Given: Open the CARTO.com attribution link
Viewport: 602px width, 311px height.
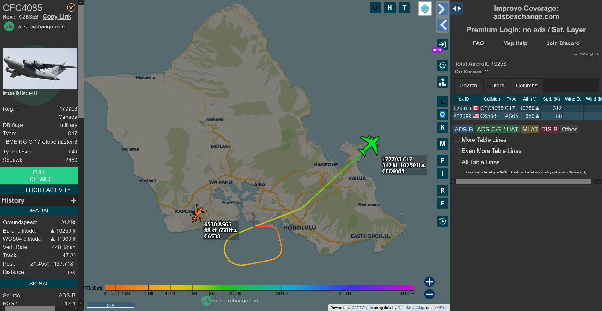Looking at the screenshot, I should pyautogui.click(x=362, y=308).
